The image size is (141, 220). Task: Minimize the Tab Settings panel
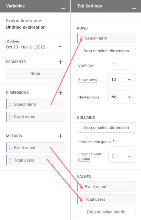click(134, 8)
